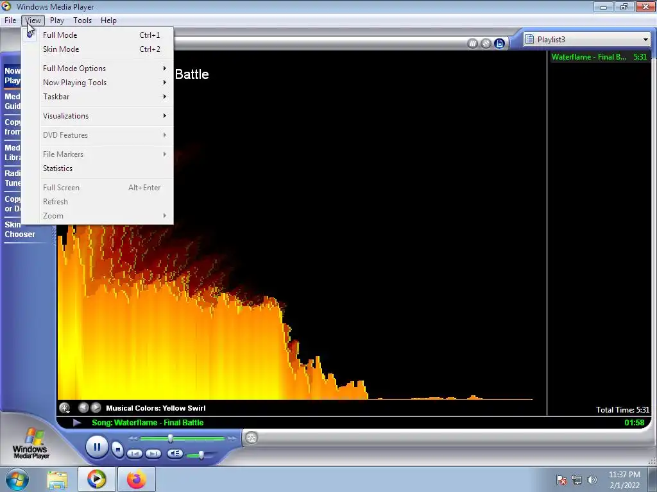Click the Windows Media Player title bar icon
Image resolution: width=657 pixels, height=492 pixels.
point(6,6)
